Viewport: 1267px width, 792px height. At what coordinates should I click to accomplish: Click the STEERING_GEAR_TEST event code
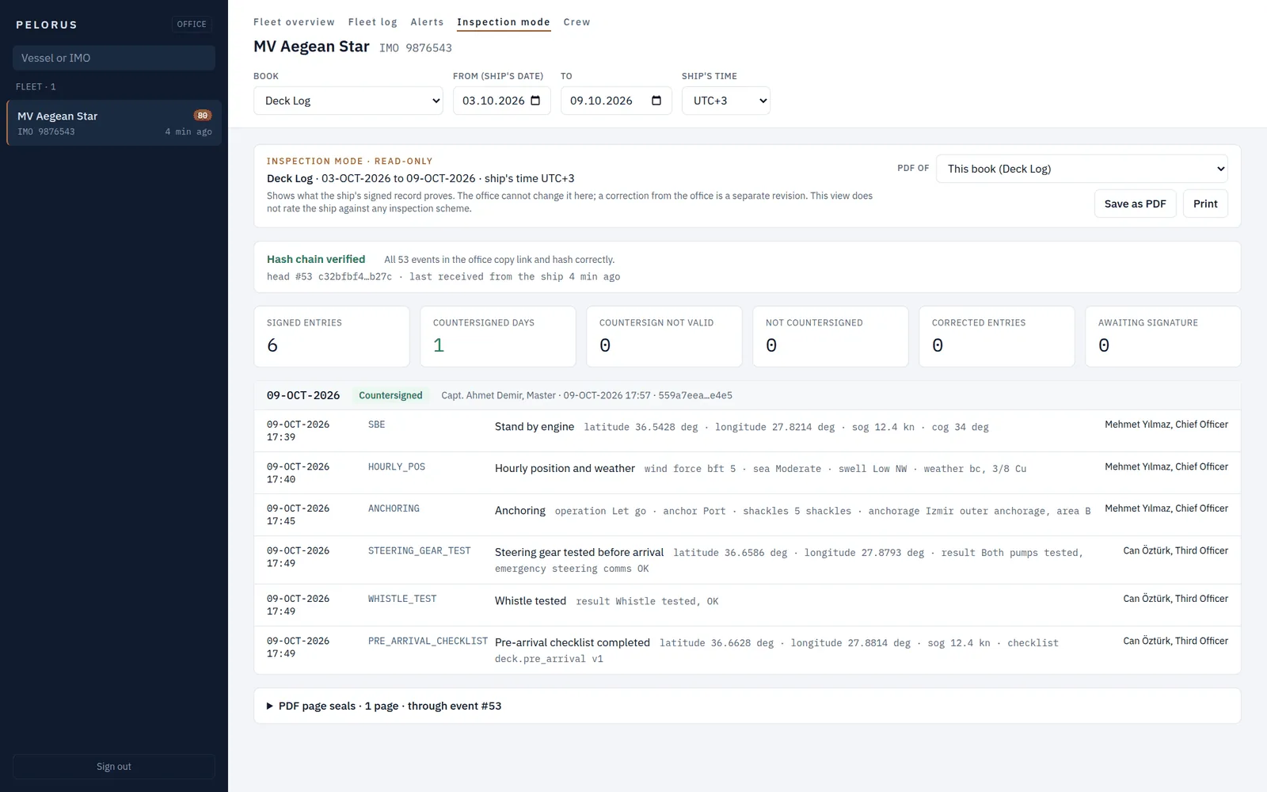click(420, 550)
